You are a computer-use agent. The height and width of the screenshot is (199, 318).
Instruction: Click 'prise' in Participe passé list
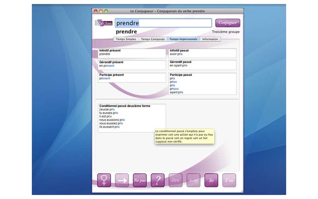(x=173, y=82)
